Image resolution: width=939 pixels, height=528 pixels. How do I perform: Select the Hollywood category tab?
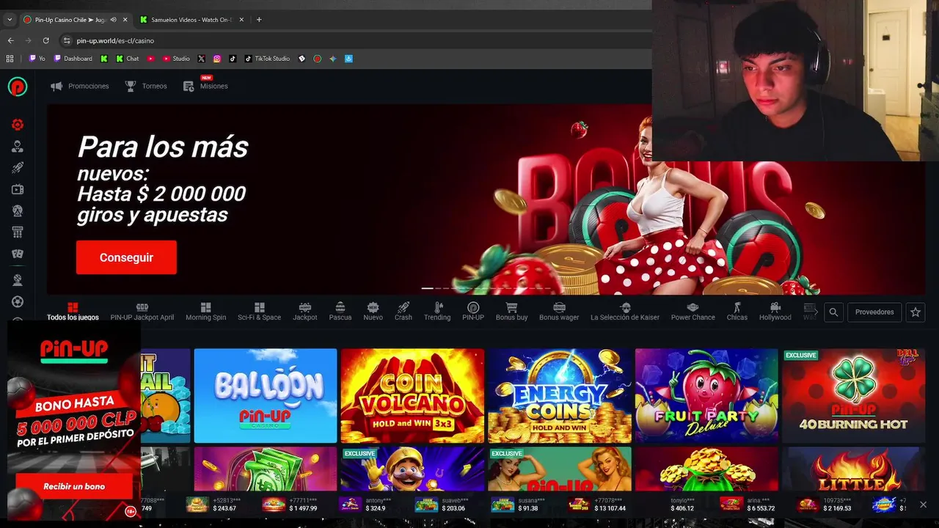775,312
